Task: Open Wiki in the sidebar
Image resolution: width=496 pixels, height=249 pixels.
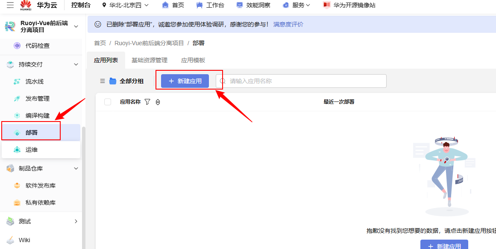Action: click(x=24, y=240)
